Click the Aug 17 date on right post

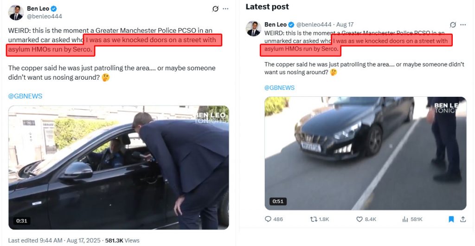pos(345,25)
